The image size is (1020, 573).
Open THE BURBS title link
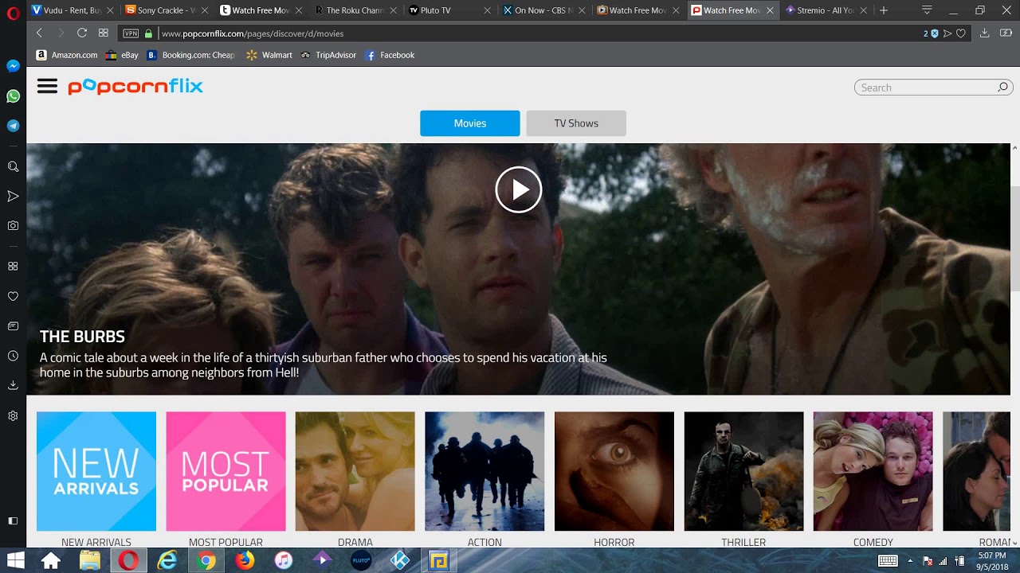tap(82, 337)
